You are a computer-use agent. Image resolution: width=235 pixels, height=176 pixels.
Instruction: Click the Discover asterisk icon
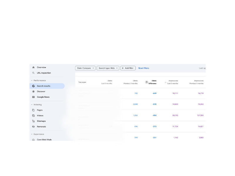(x=33, y=92)
